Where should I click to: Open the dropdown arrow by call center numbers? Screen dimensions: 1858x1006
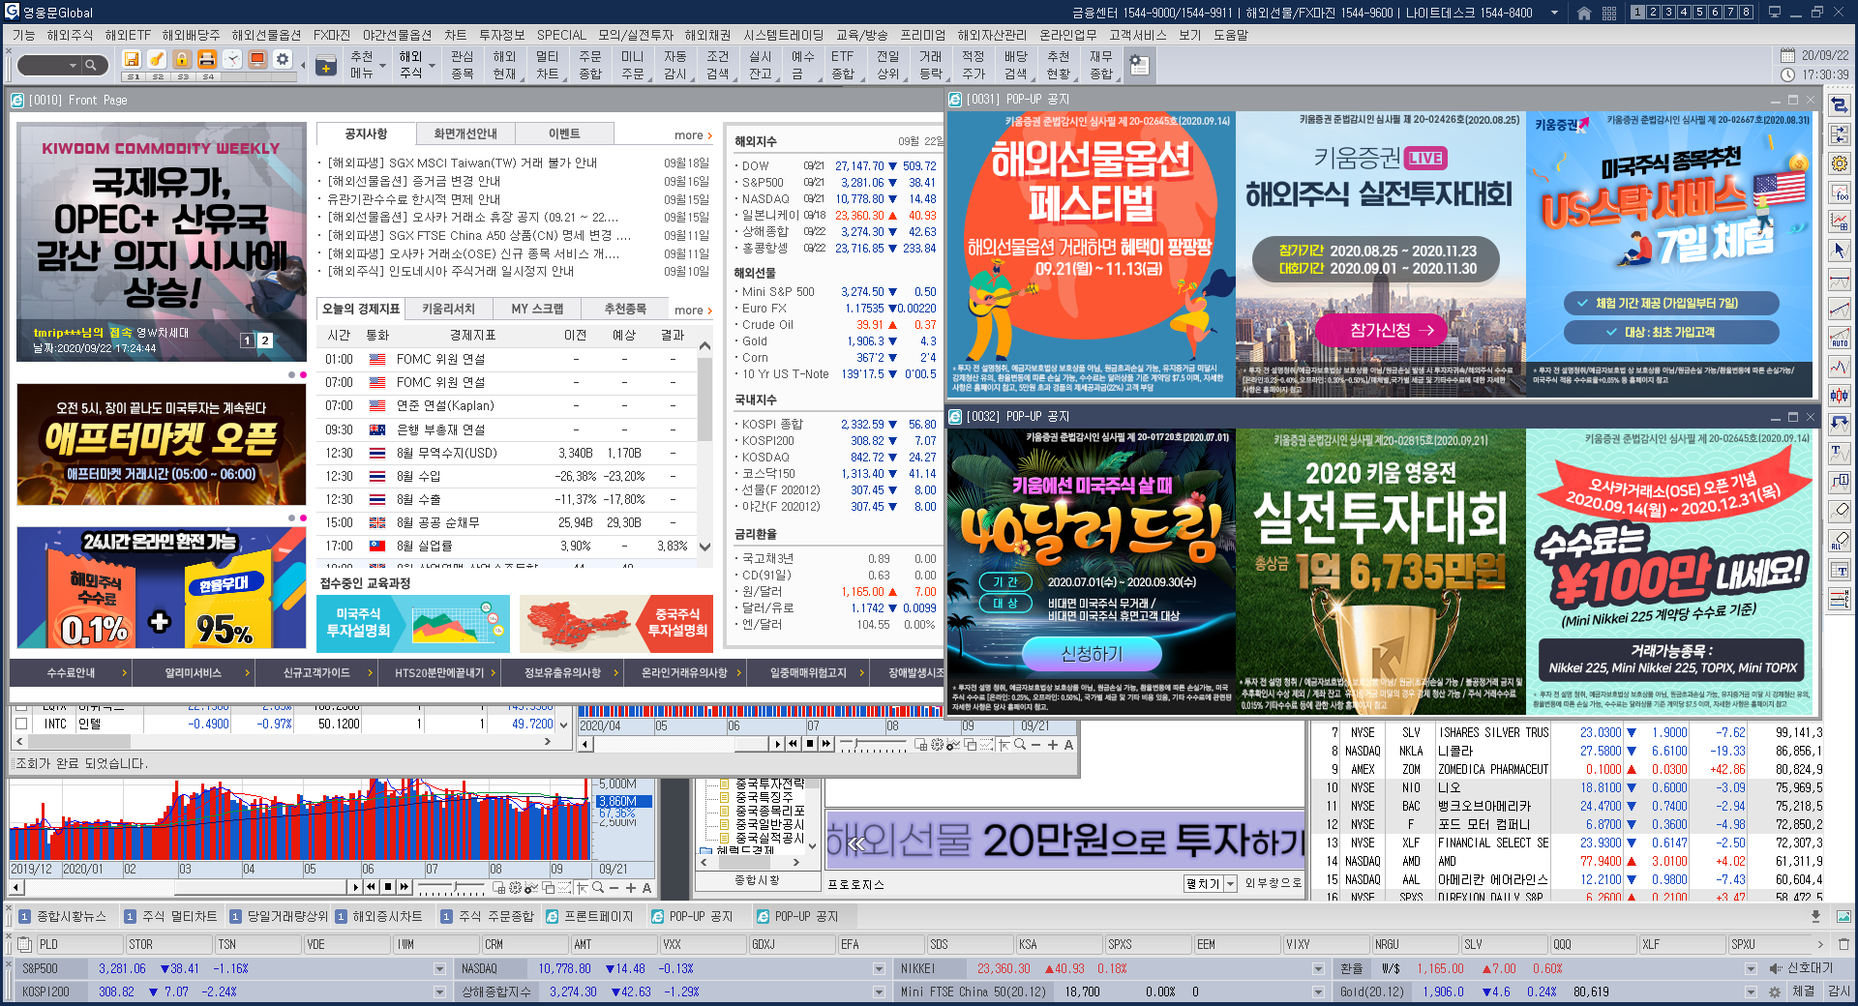point(1554,13)
